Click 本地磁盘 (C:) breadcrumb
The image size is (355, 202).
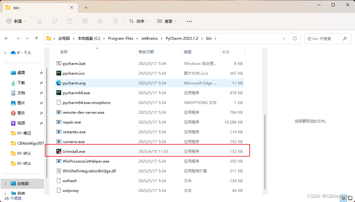(x=89, y=38)
